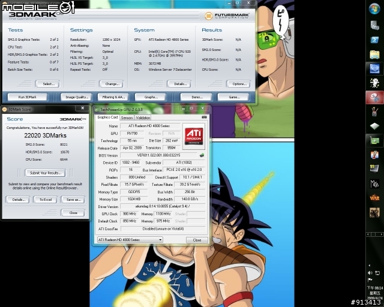Switch to the blue 3DMark06 taskbar window
Image resolution: width=384 pixels, height=307 pixels.
(x=374, y=68)
